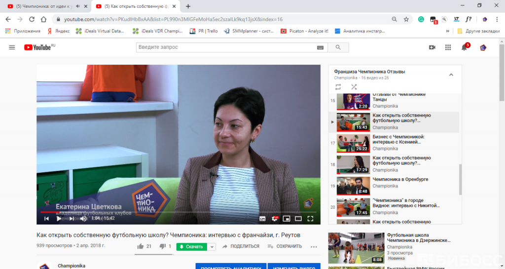Screen dimensions: 505x269
Task: Click the notifications bell icon
Action: point(464,47)
